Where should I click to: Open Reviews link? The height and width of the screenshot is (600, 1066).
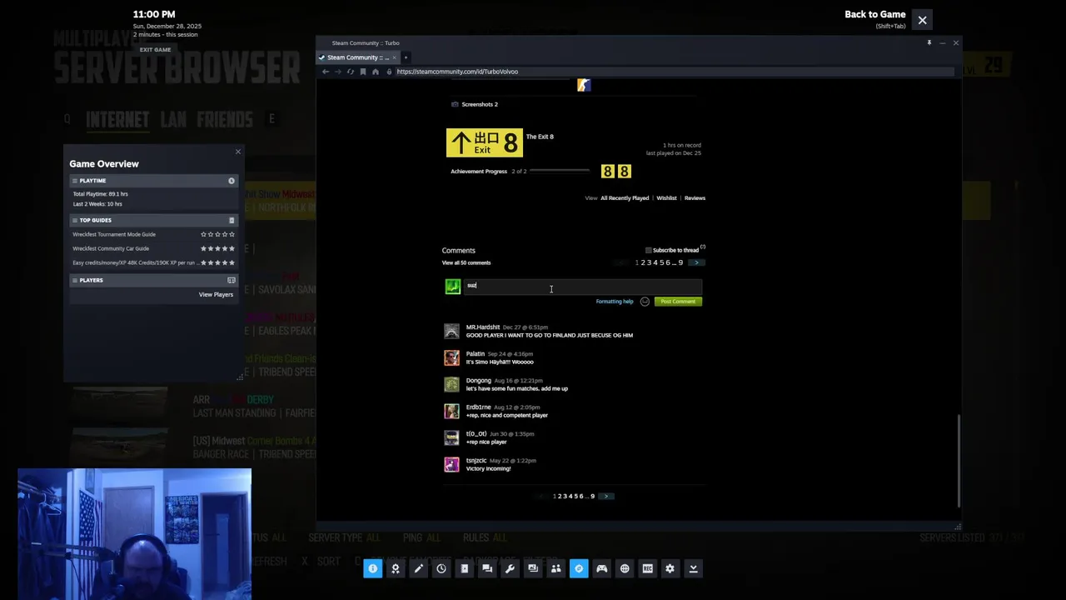(695, 198)
